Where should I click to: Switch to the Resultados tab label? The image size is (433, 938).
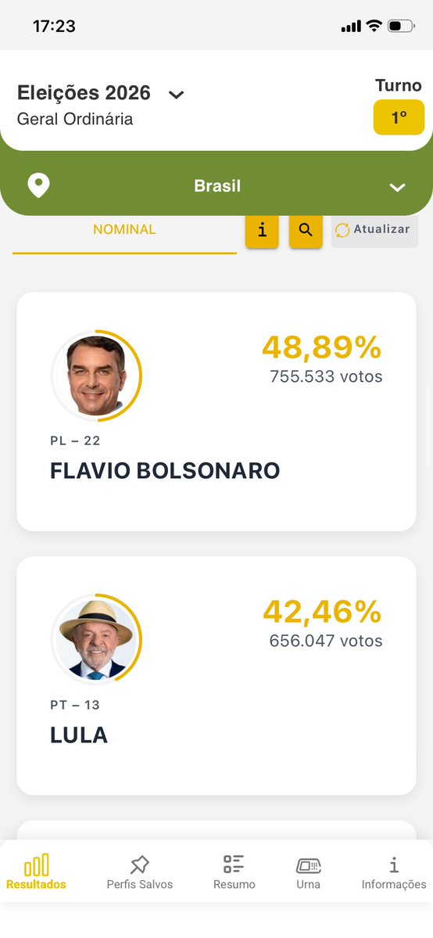click(x=37, y=884)
